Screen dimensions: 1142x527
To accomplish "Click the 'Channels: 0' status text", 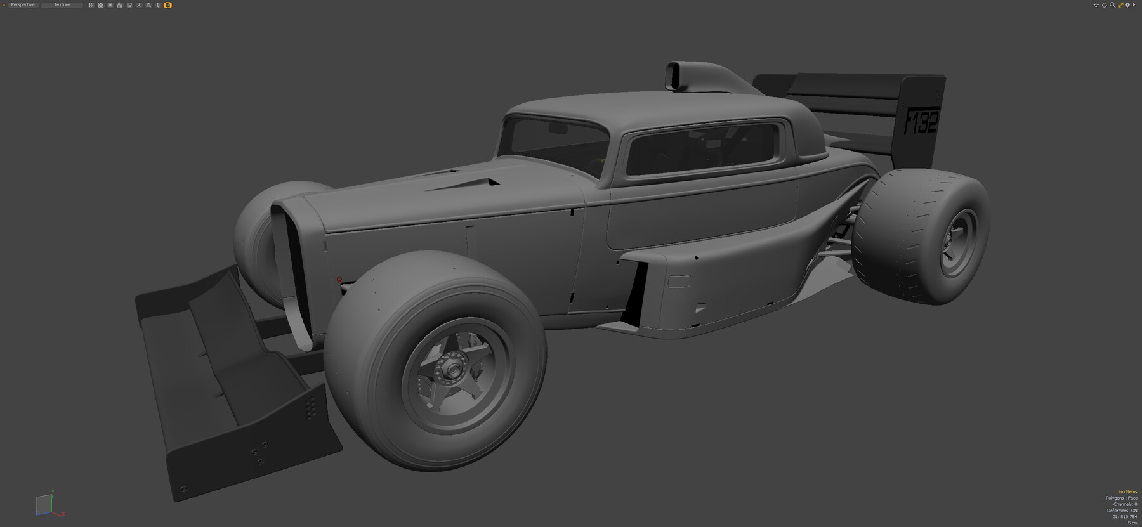I will pyautogui.click(x=1126, y=505).
